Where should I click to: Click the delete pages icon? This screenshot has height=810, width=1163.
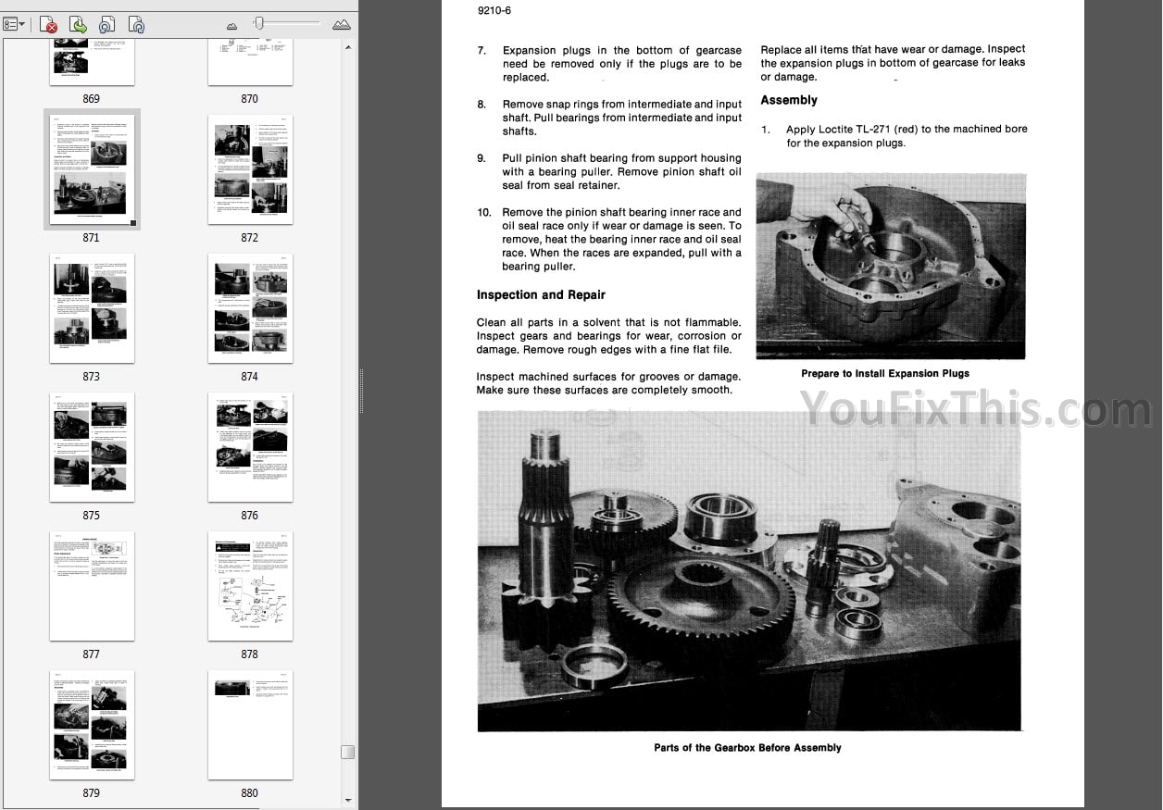click(x=48, y=24)
